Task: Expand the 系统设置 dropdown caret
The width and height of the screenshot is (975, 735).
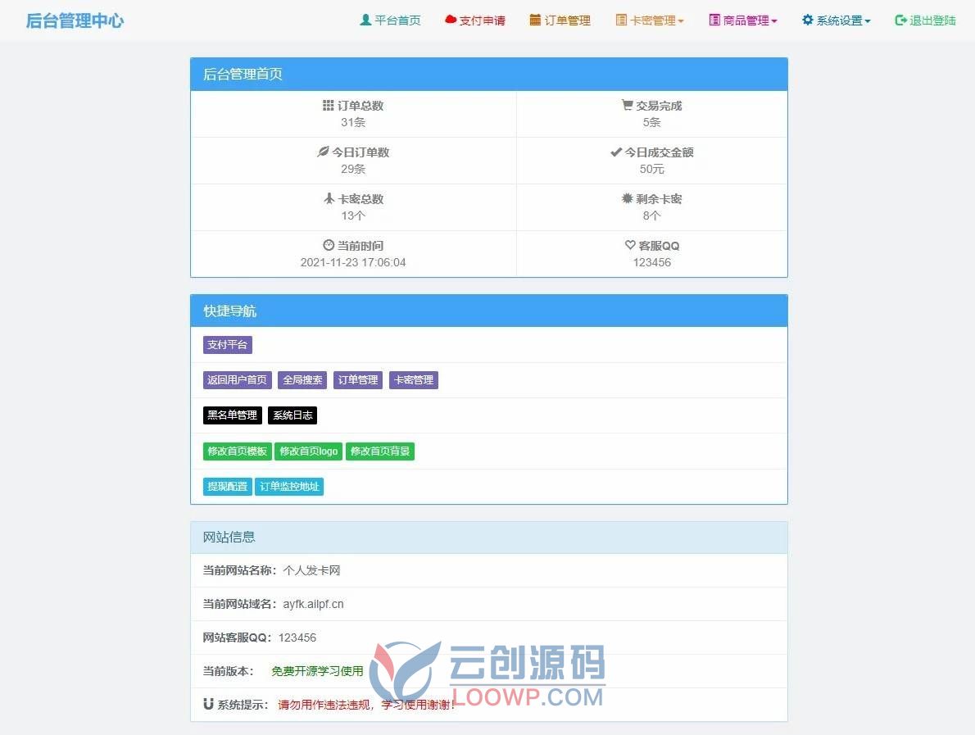Action: tap(868, 21)
